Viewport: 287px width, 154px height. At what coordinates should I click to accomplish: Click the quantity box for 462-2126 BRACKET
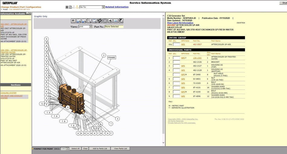176,62
